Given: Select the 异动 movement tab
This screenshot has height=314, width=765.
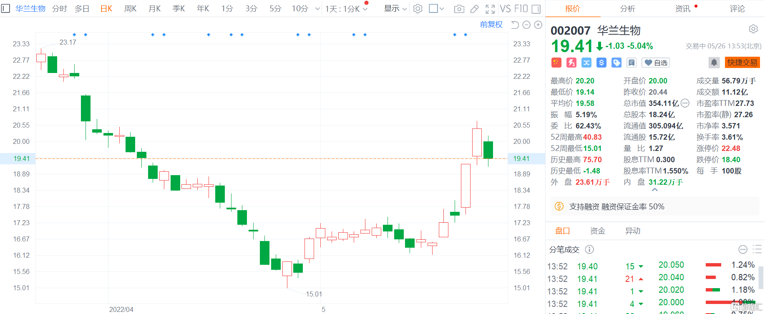Looking at the screenshot, I should coord(633,231).
